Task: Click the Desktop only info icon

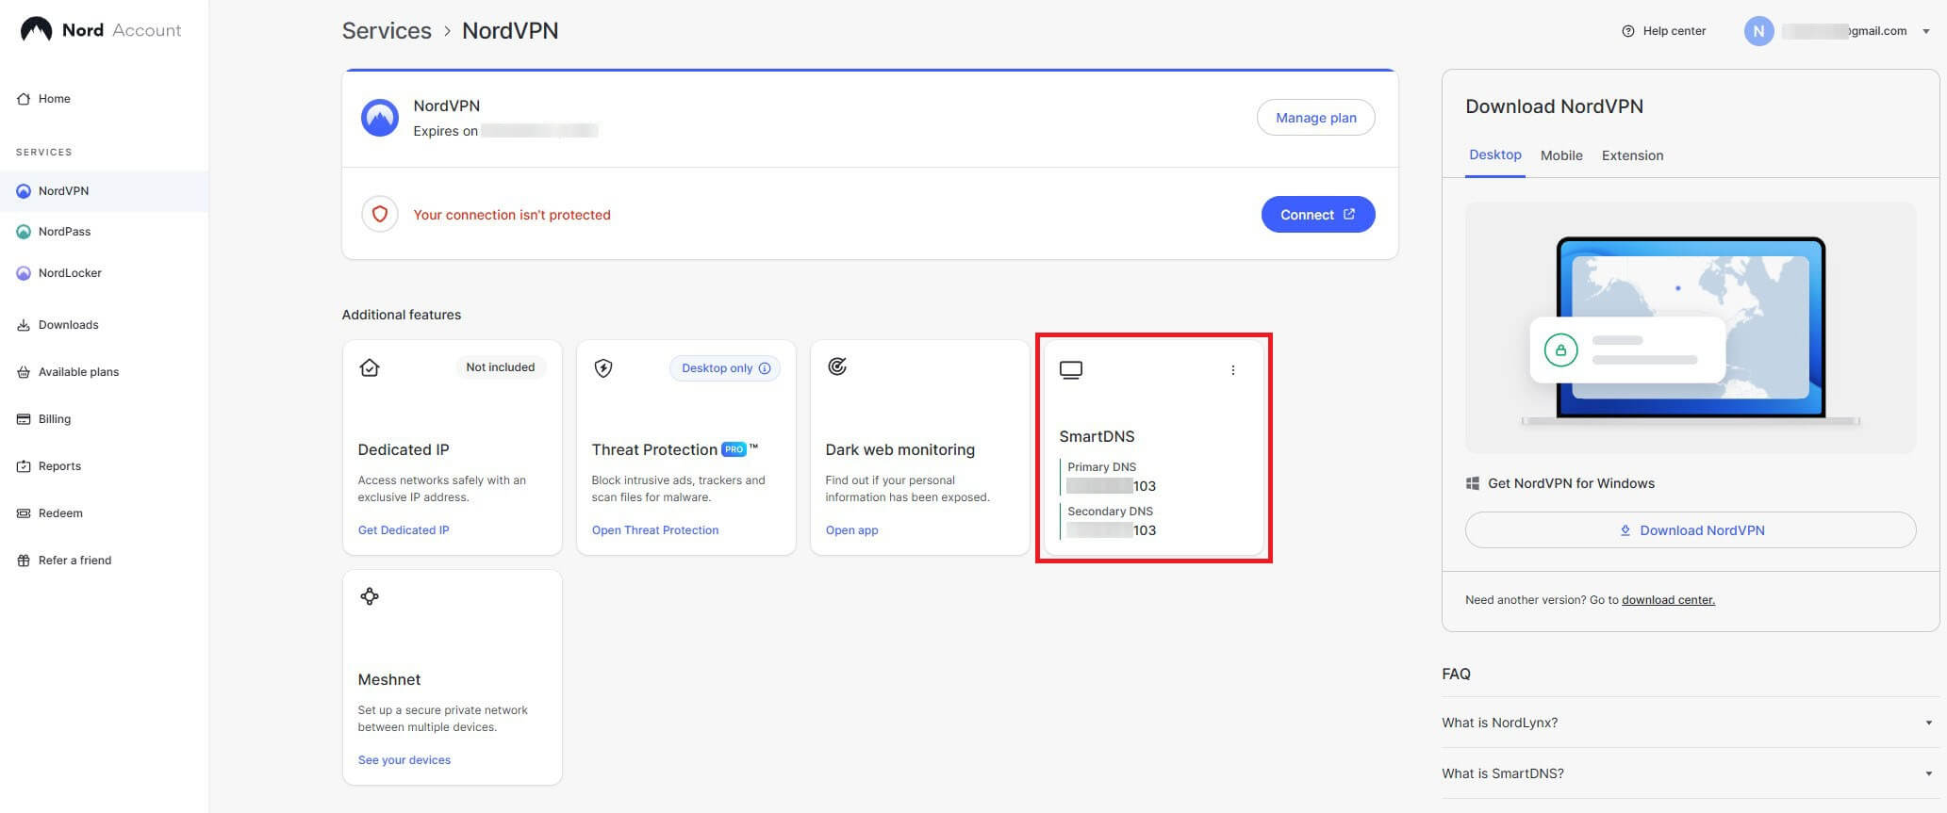Action: coord(765,368)
